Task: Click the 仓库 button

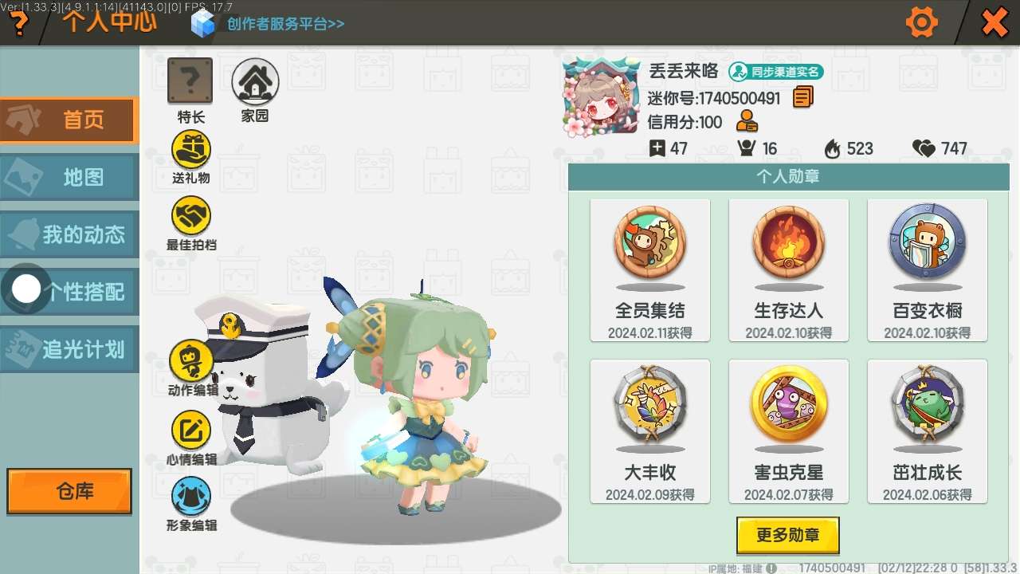Action: coord(69,491)
